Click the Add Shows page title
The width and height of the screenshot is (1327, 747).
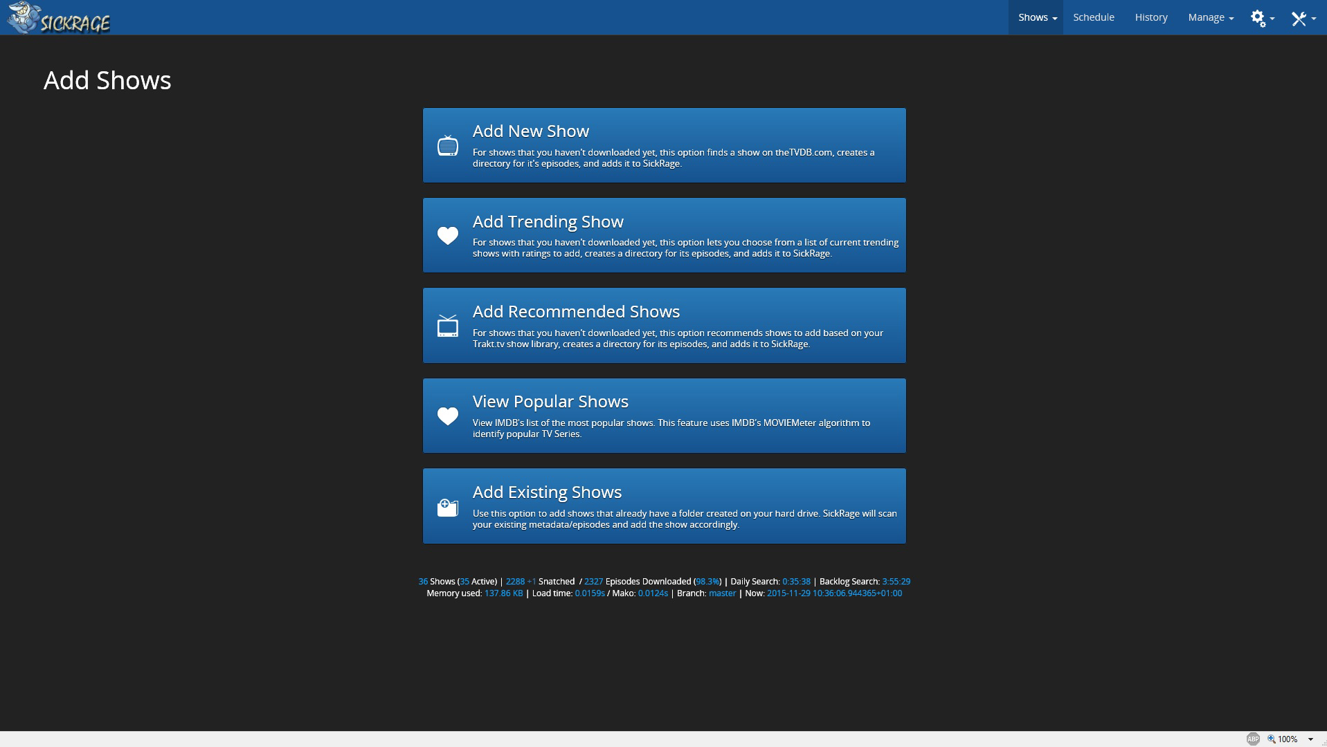(x=107, y=80)
